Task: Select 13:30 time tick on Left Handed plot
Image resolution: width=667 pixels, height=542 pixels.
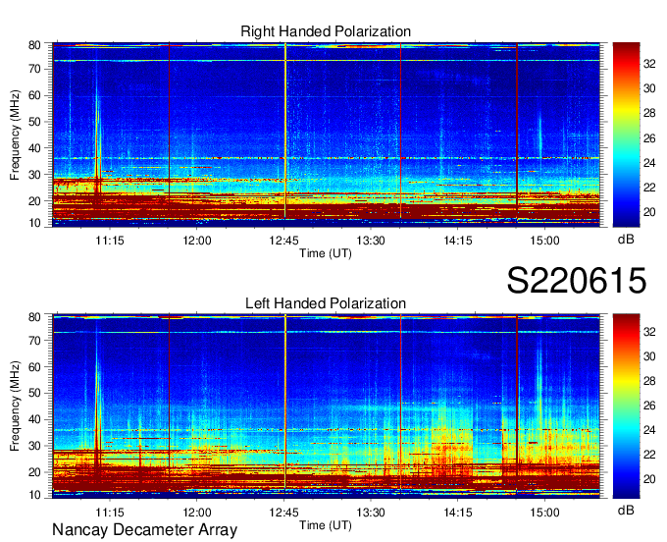Action: click(x=371, y=513)
